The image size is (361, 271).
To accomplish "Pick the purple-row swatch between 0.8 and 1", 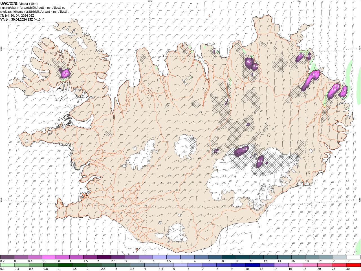I will pyautogui.click(x=62, y=257).
